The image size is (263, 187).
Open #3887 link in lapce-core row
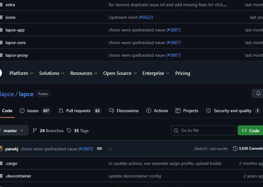(173, 43)
